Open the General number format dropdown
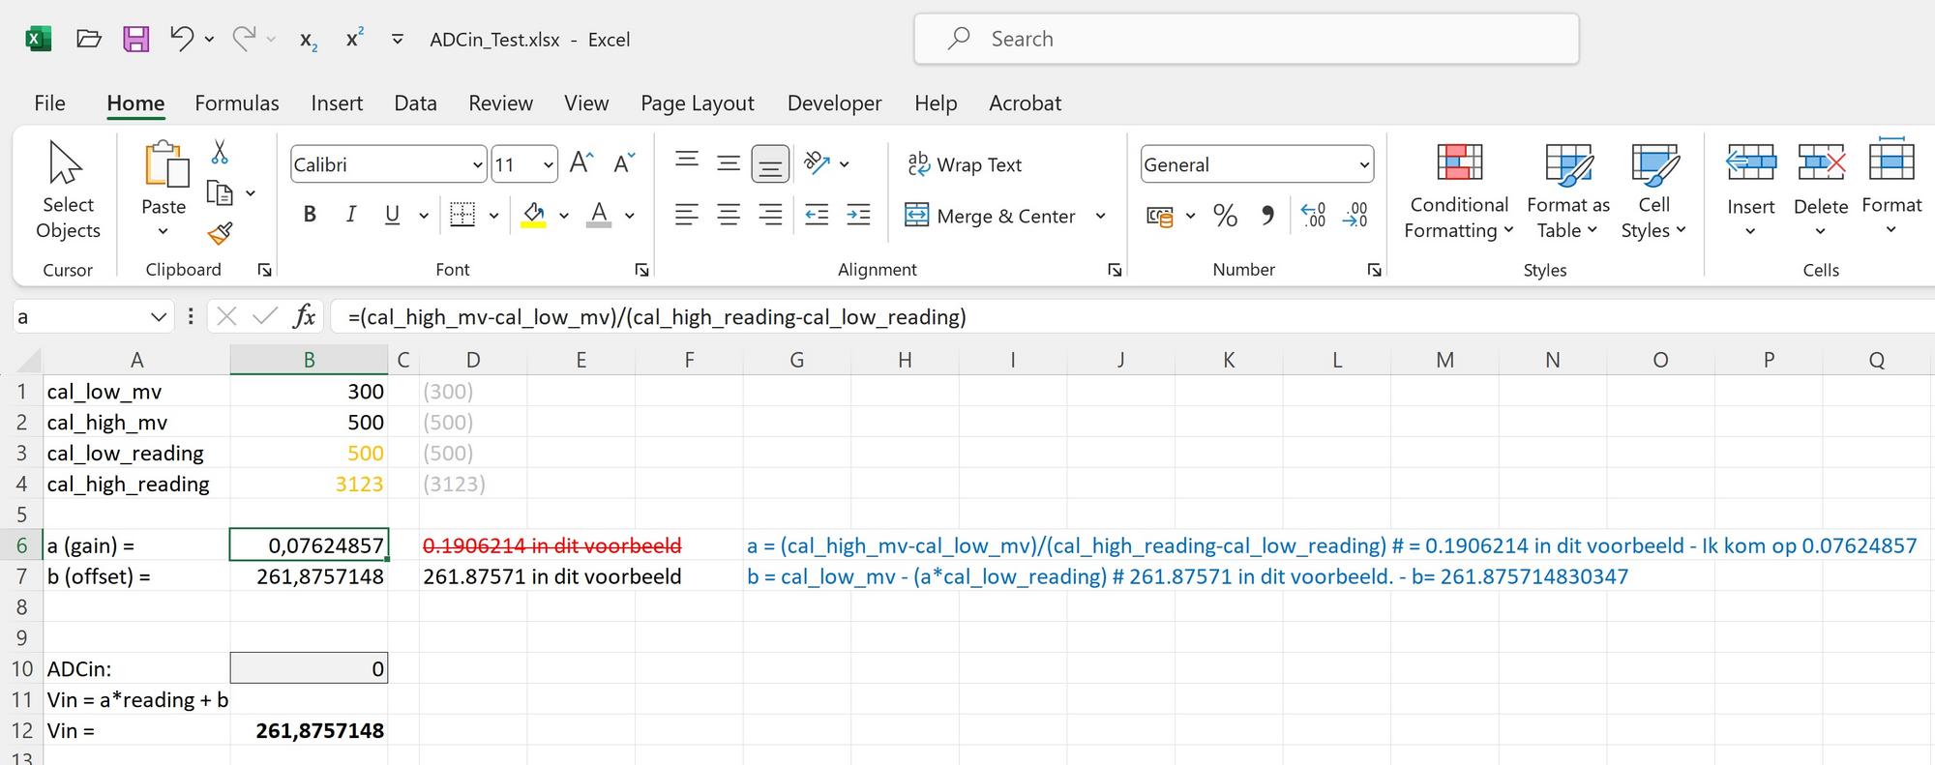This screenshot has width=1935, height=765. coord(1364,164)
